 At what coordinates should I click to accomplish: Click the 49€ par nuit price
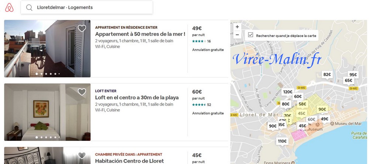click(x=197, y=28)
